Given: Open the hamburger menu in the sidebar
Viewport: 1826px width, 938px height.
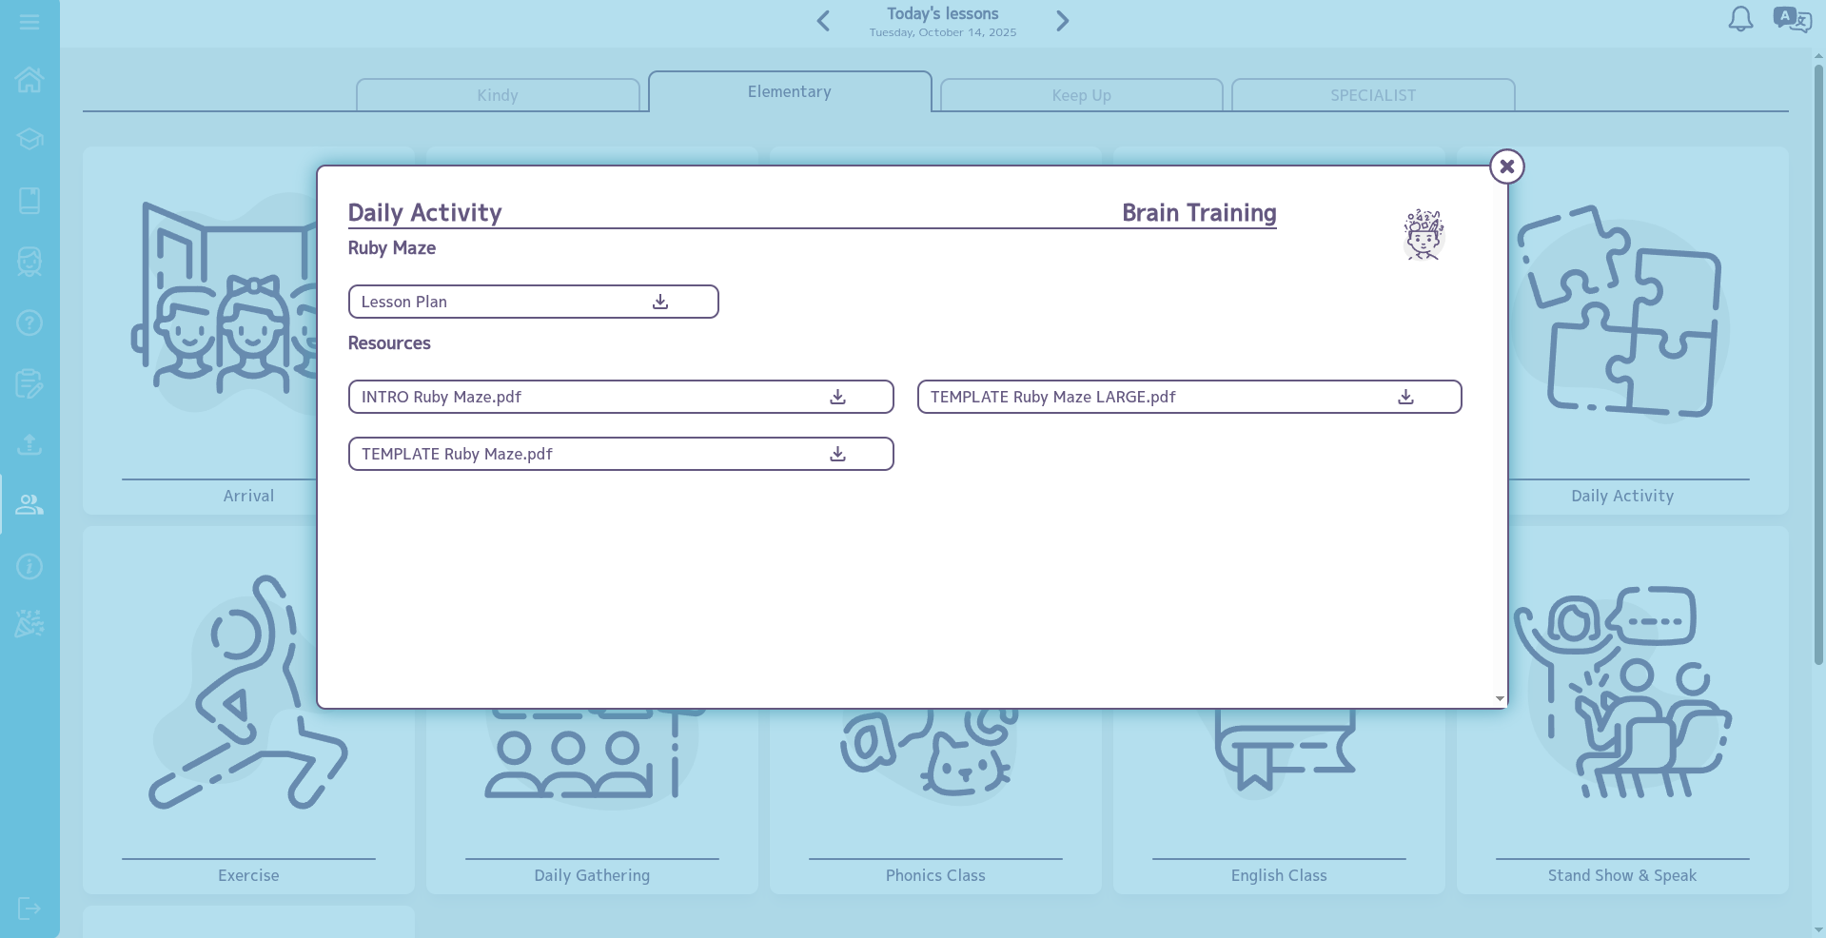Looking at the screenshot, I should (29, 22).
